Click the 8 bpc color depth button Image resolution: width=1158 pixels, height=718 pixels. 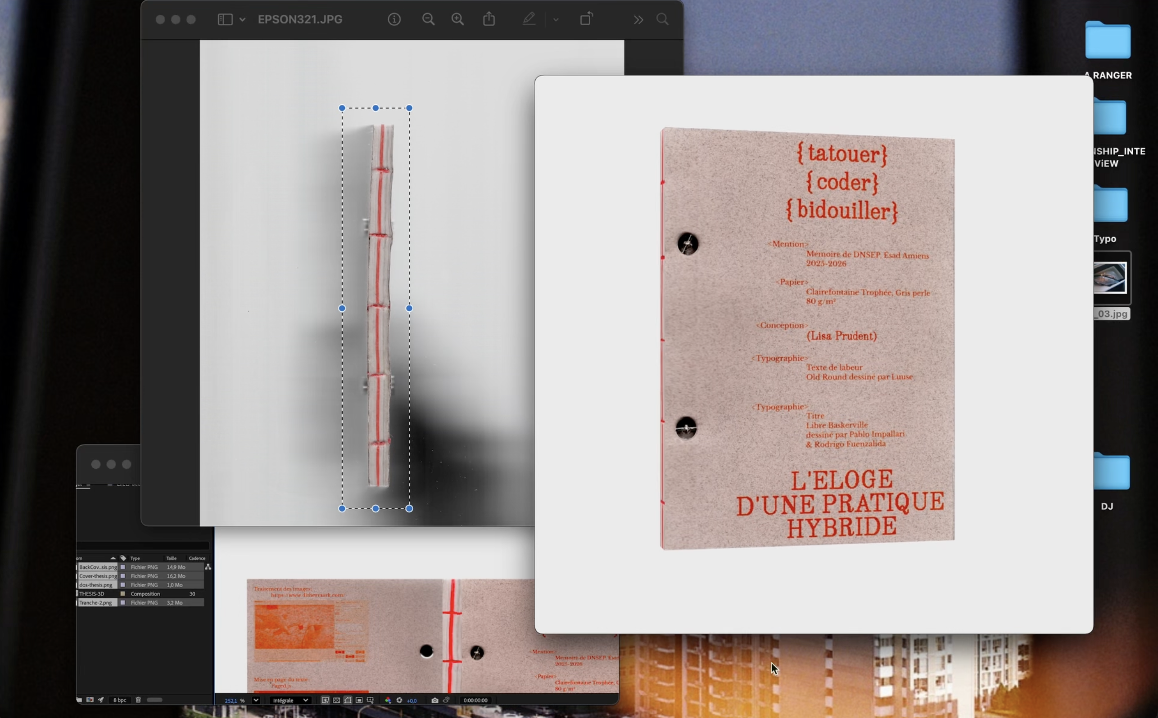click(120, 700)
